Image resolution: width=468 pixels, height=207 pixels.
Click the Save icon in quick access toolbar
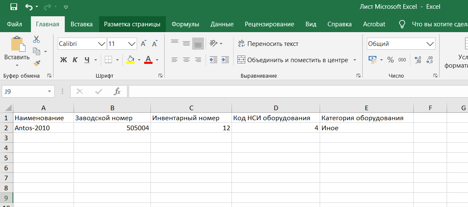pyautogui.click(x=13, y=7)
